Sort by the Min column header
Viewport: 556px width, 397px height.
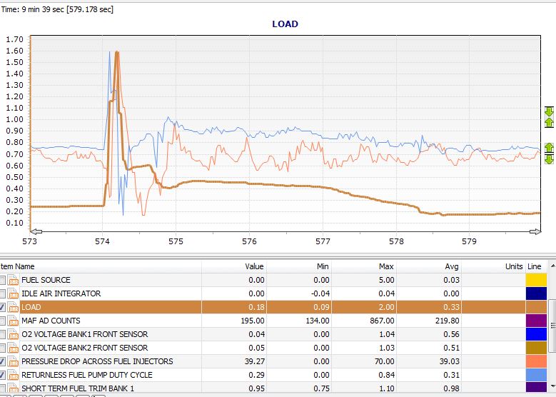click(x=299, y=266)
